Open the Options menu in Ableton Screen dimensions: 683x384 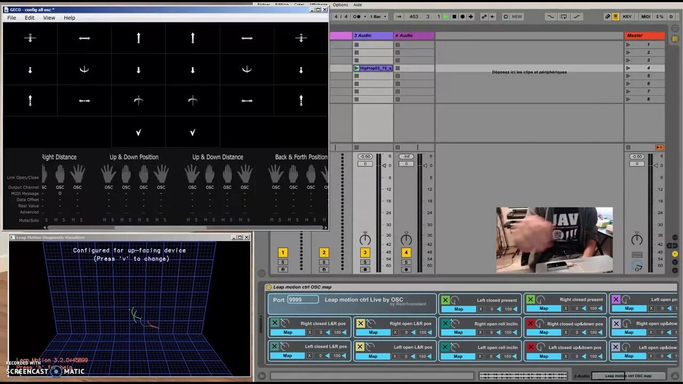(x=340, y=5)
